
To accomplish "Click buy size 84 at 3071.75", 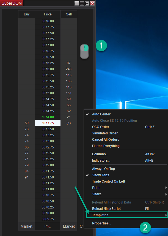I will coord(27,171).
